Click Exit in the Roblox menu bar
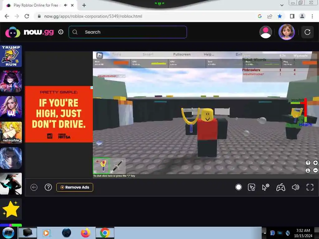 (239, 54)
